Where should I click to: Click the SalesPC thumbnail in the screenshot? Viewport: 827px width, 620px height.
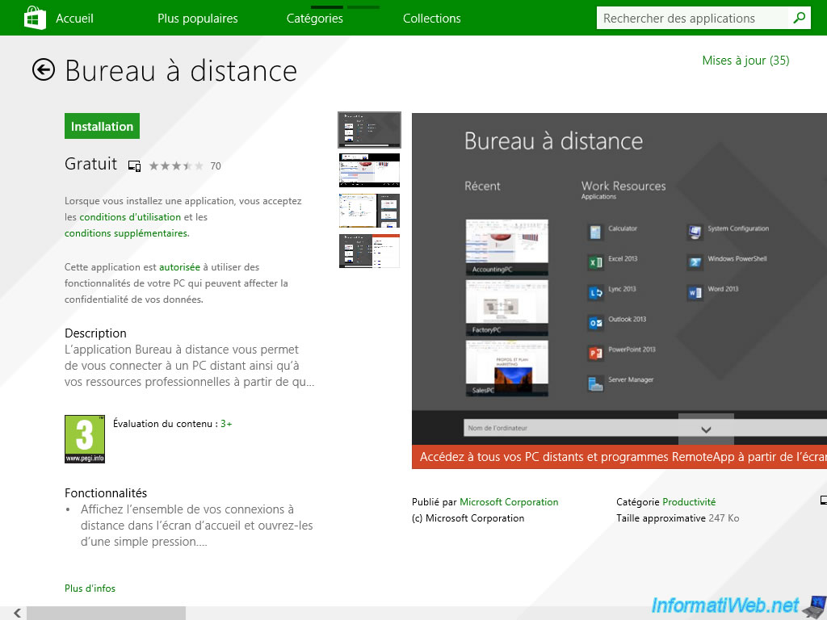pos(507,368)
